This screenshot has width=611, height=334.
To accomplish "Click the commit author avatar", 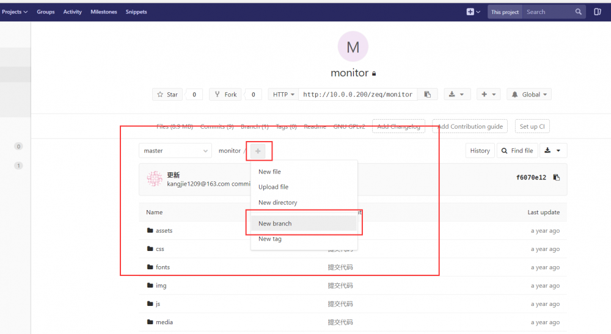I will pyautogui.click(x=155, y=179).
